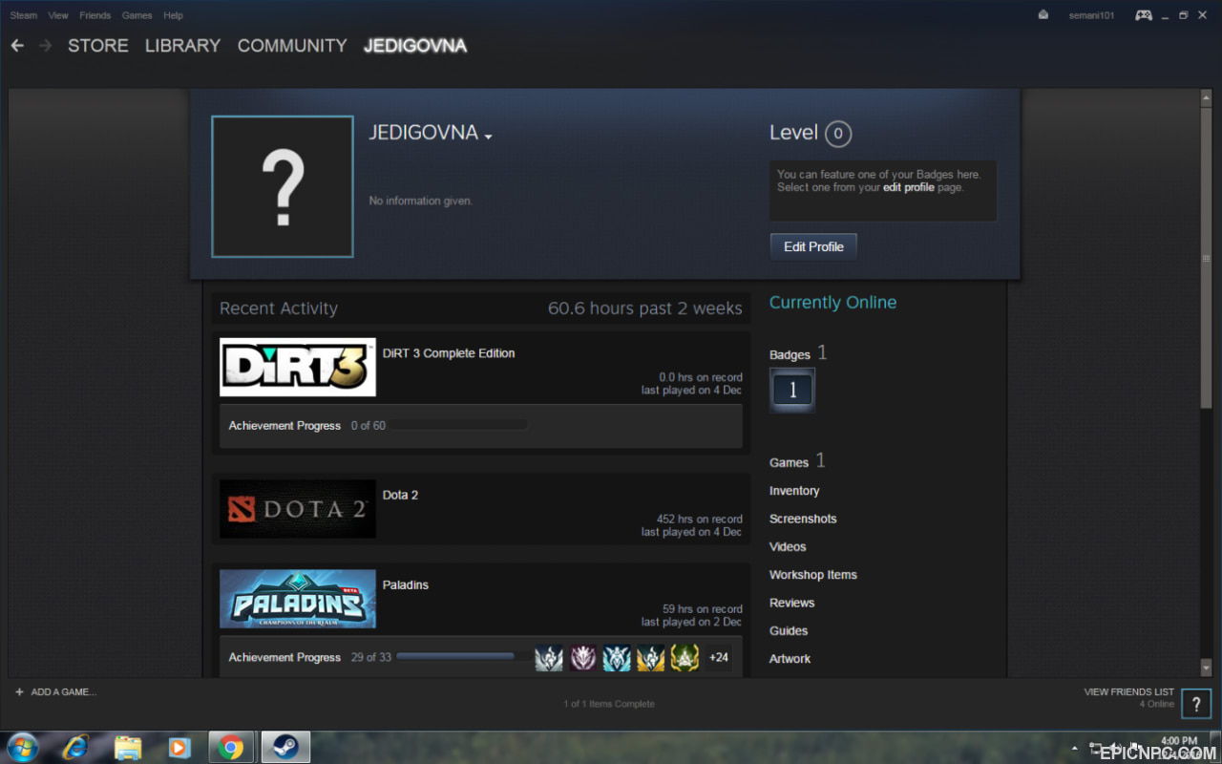Select the JEDIGOVNA profile tab
Viewport: 1222px width, 764px height.
click(x=415, y=45)
